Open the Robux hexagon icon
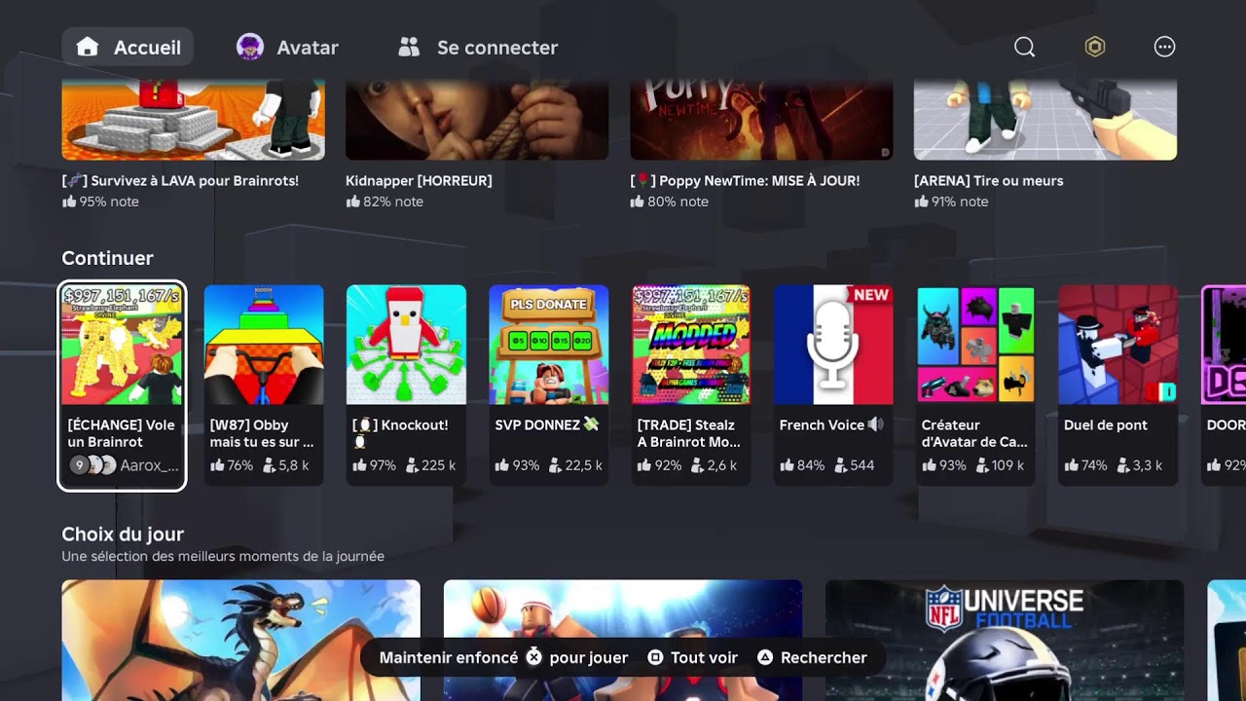Screen dimensions: 1246x701 1095,47
